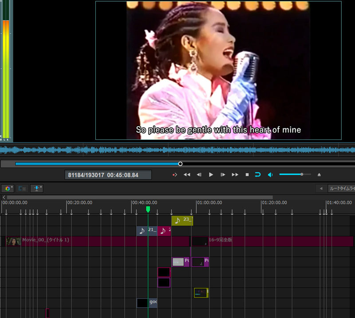Open the ルートタイムライン dropdown
The height and width of the screenshot is (318, 355).
341,188
